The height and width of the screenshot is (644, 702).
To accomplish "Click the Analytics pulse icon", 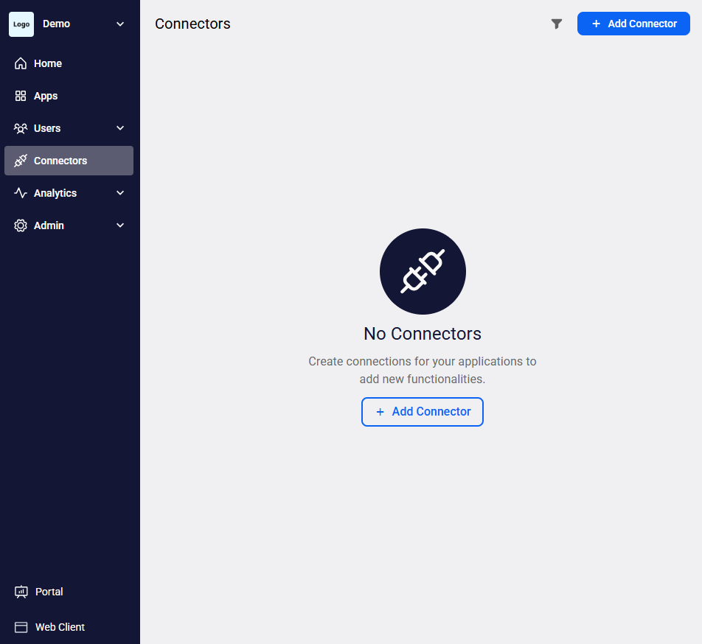I will tap(21, 193).
